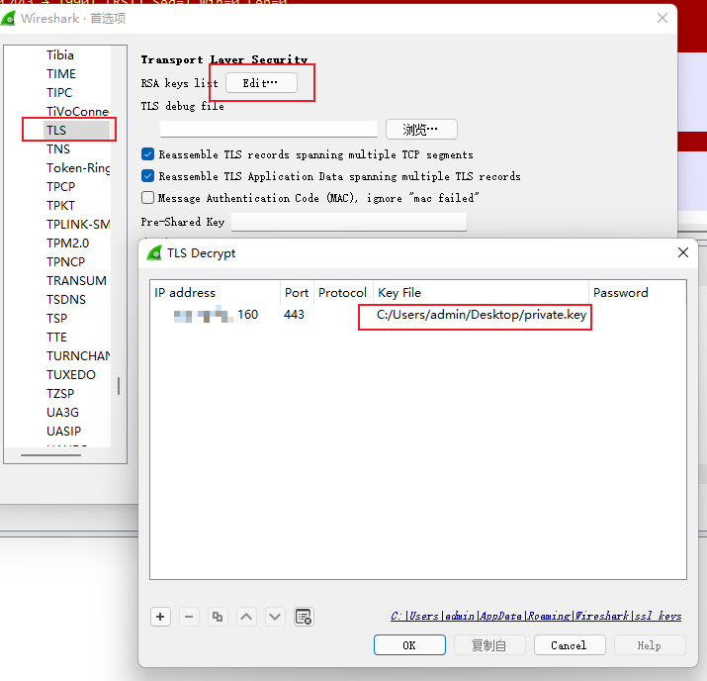This screenshot has height=681, width=707.
Task: Click the move entry up arrow
Action: pyautogui.click(x=246, y=617)
